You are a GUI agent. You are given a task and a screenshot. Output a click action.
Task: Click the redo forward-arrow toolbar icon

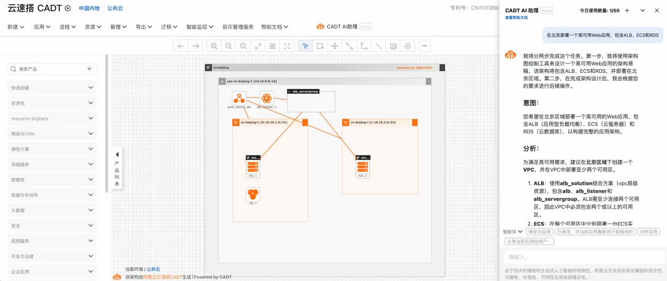pyautogui.click(x=195, y=46)
